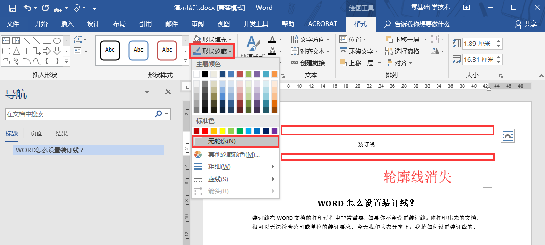Choose the triangle shape
The width and height of the screenshot is (545, 245).
pos(16,51)
